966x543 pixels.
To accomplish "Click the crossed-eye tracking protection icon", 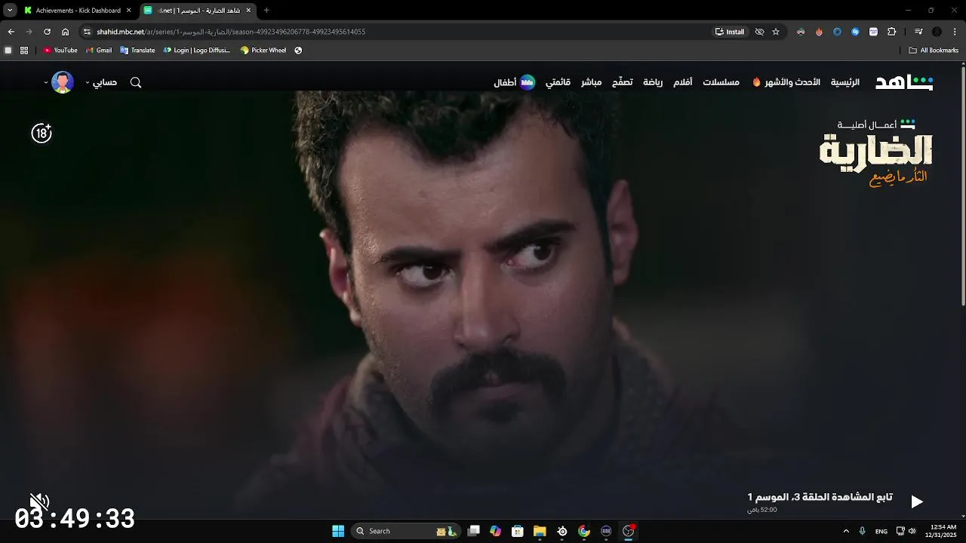I will (x=759, y=32).
